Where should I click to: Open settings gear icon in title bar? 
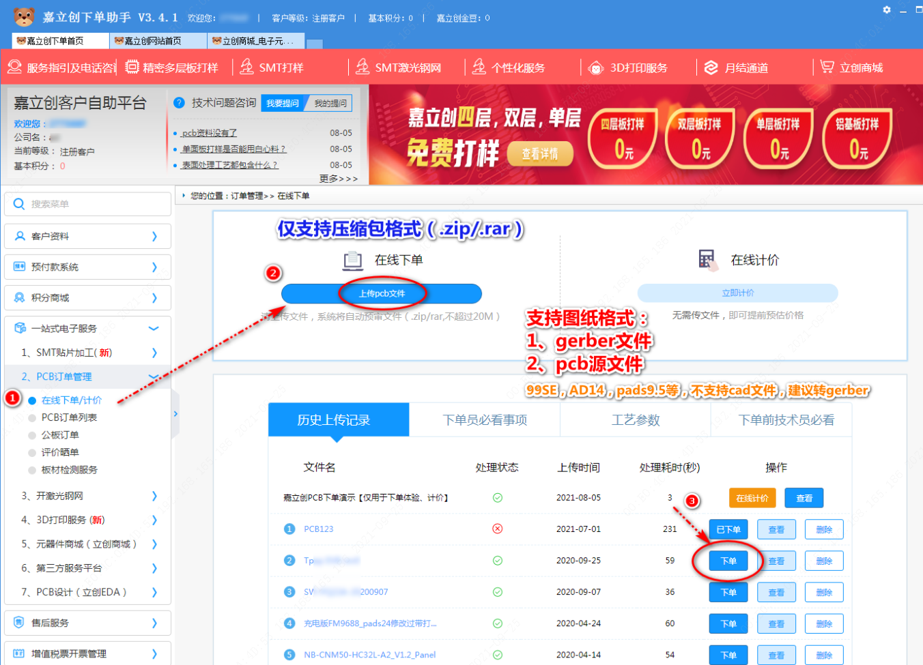pyautogui.click(x=886, y=10)
